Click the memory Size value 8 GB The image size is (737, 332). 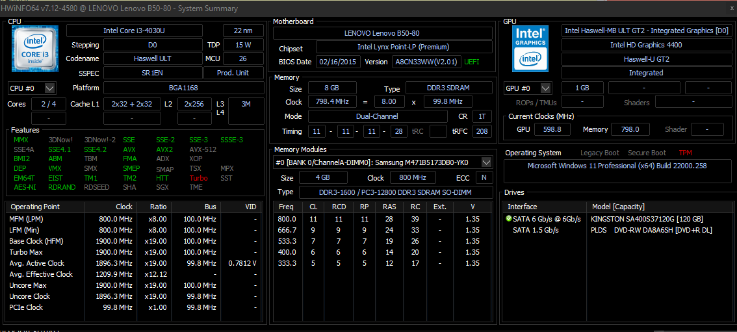pyautogui.click(x=332, y=88)
